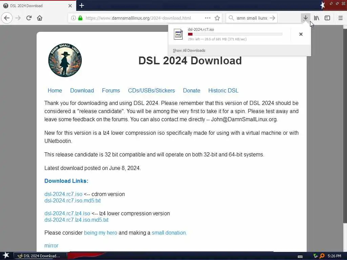Click the DSL 2024 Download taskbar button

coord(40,256)
